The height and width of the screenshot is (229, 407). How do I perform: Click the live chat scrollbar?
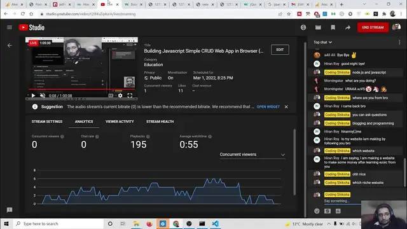pos(404,172)
